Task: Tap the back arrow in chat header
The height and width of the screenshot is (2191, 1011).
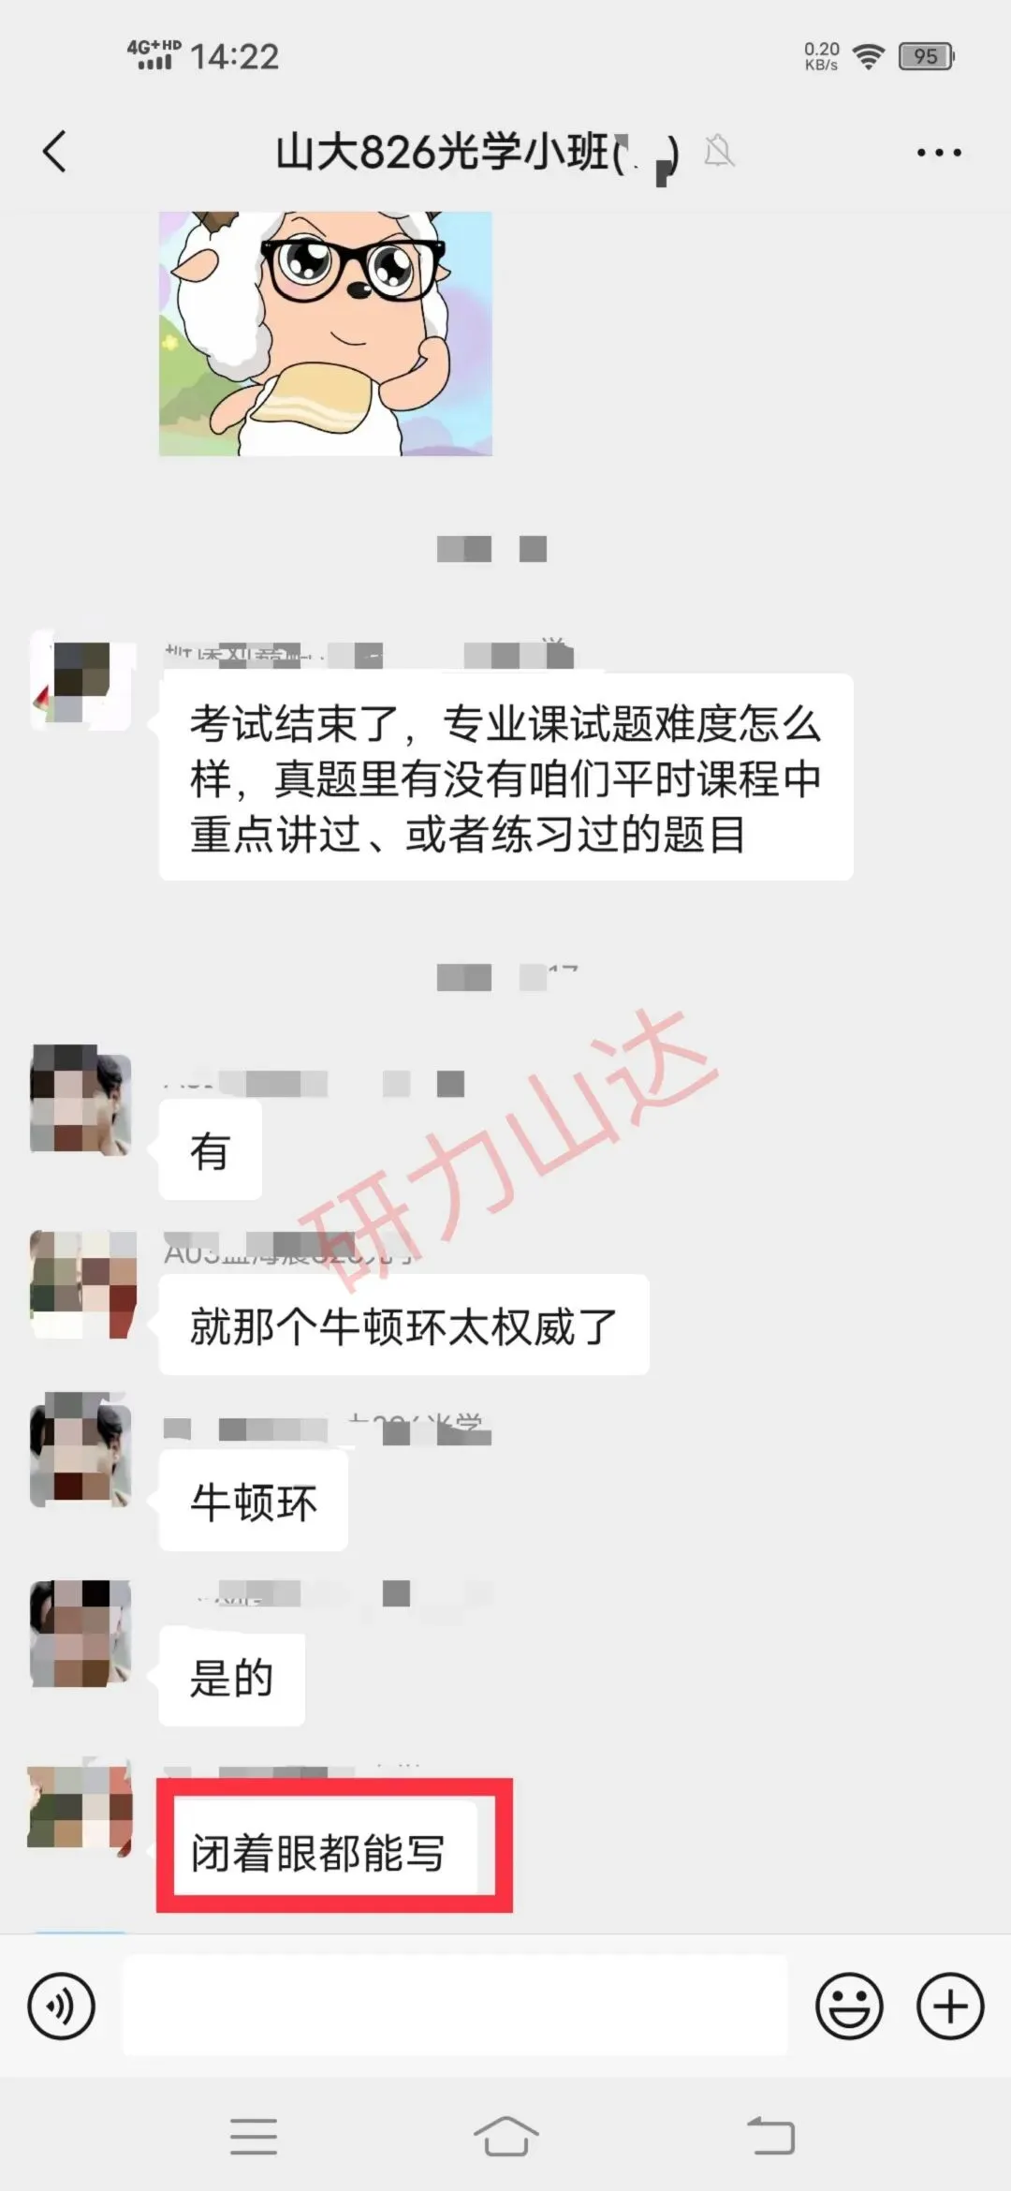Action: click(x=55, y=152)
